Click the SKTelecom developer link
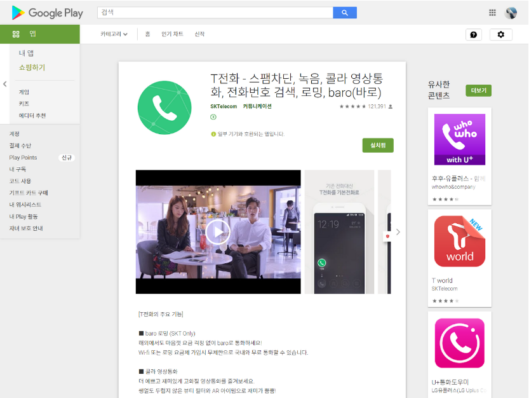 point(224,106)
